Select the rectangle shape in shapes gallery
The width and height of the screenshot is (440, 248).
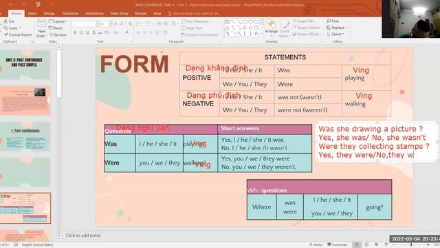tap(245, 22)
